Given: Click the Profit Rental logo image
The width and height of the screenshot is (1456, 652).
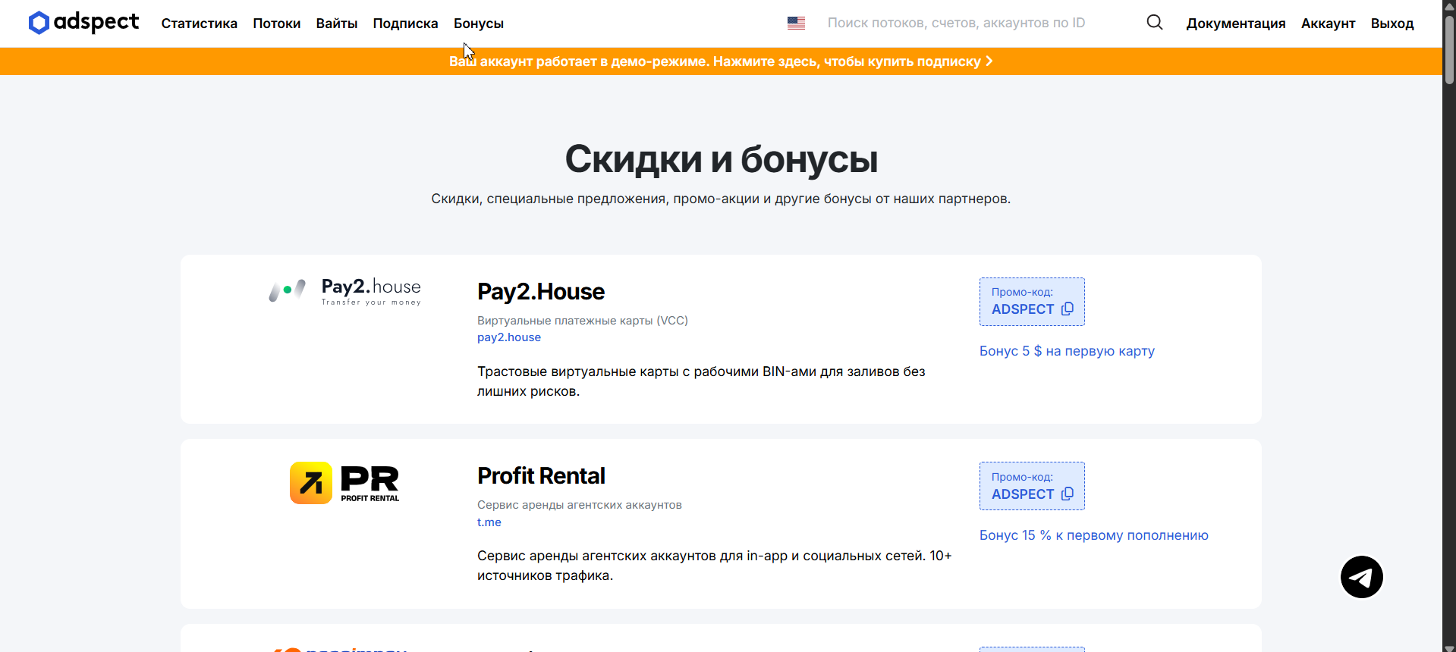Looking at the screenshot, I should [x=345, y=483].
